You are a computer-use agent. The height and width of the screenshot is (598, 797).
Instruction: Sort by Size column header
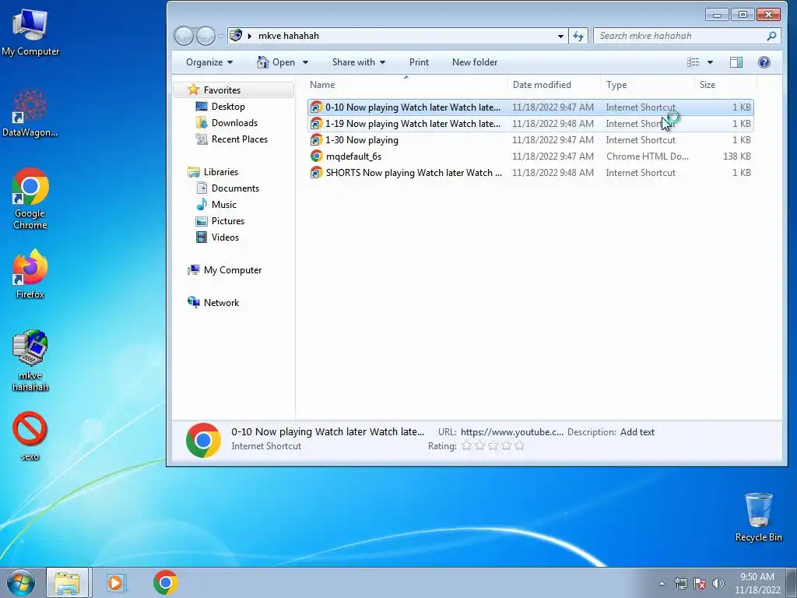[x=725, y=84]
